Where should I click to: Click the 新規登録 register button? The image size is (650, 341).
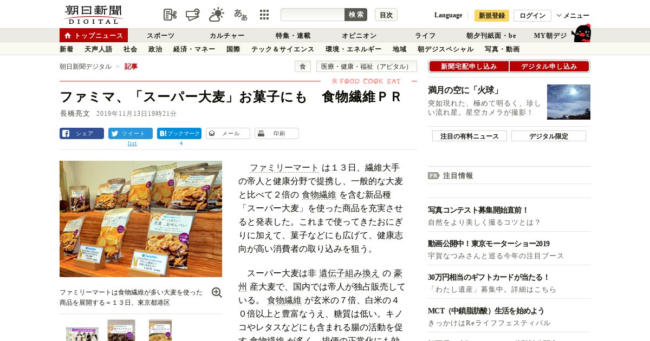(x=492, y=15)
